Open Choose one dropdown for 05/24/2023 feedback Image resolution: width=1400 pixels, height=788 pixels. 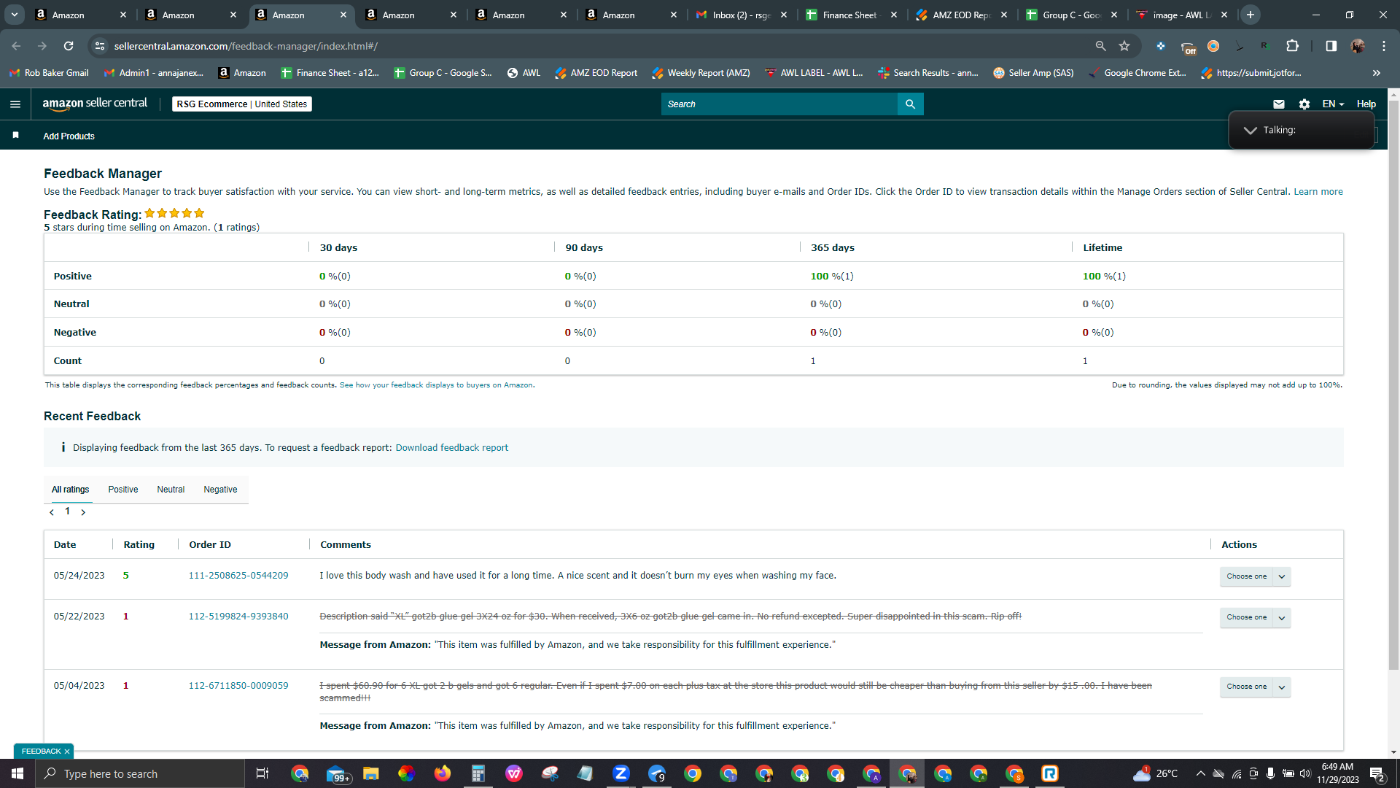(x=1255, y=576)
